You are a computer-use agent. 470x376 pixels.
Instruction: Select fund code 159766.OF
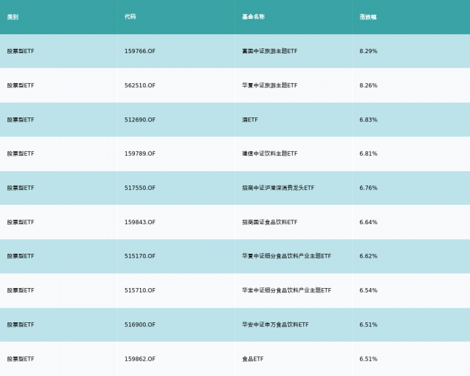pos(140,51)
